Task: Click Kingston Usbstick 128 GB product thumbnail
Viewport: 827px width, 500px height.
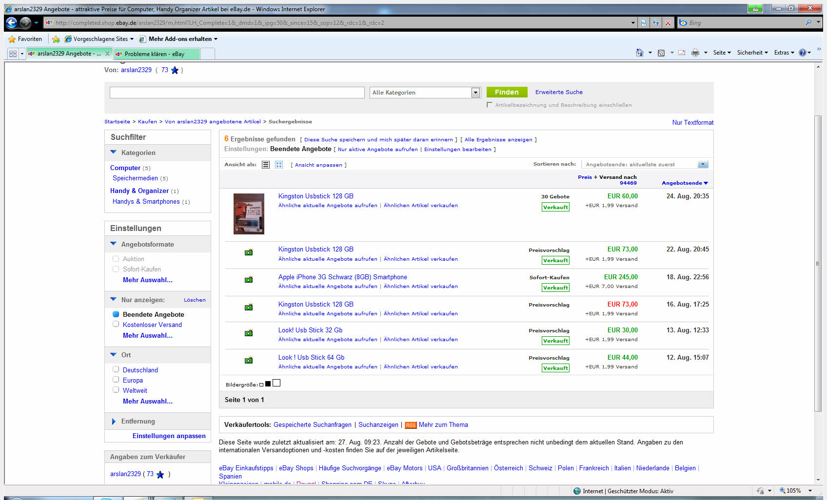Action: coord(249,214)
